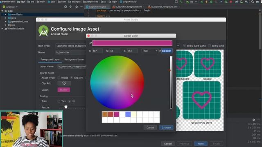Pick the blue recent color swatch
The height and width of the screenshot is (147, 262).
click(x=128, y=114)
